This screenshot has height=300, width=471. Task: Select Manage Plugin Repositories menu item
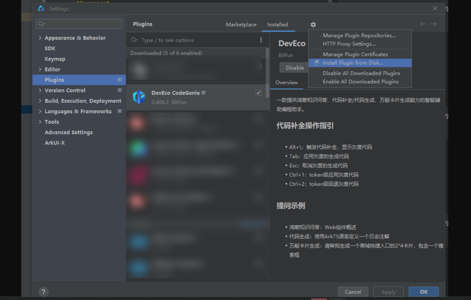(360, 35)
